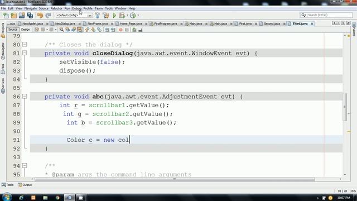Switch editor to Source view
357x201 pixels.
(x=13, y=30)
